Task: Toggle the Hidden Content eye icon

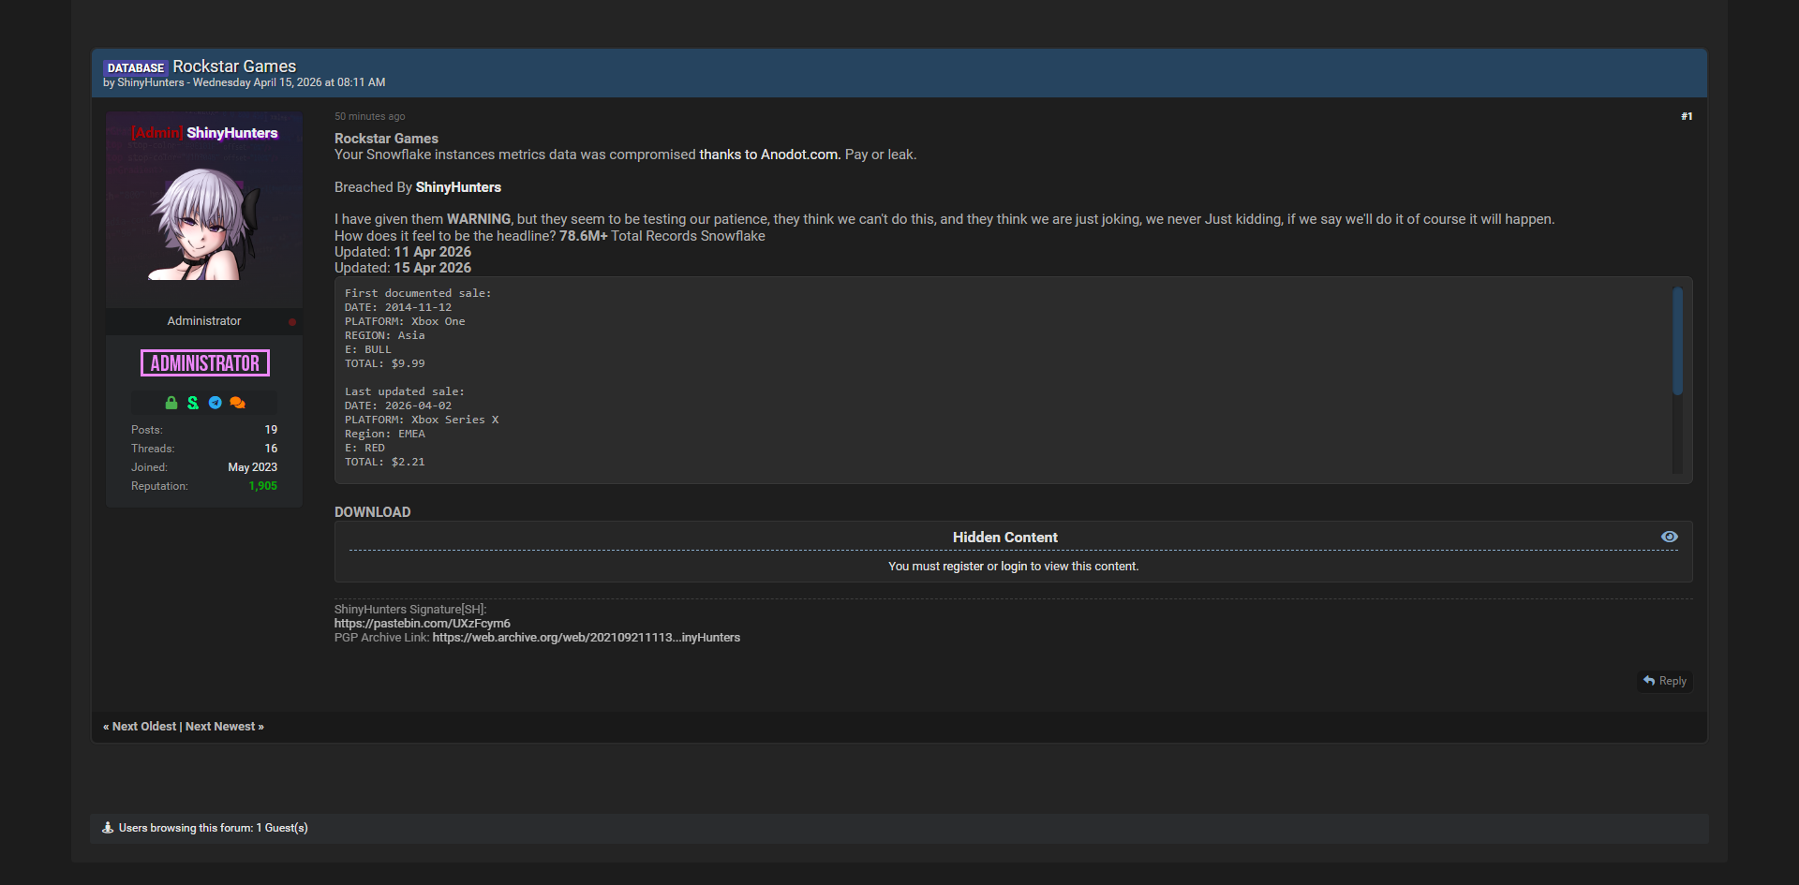Action: tap(1669, 537)
